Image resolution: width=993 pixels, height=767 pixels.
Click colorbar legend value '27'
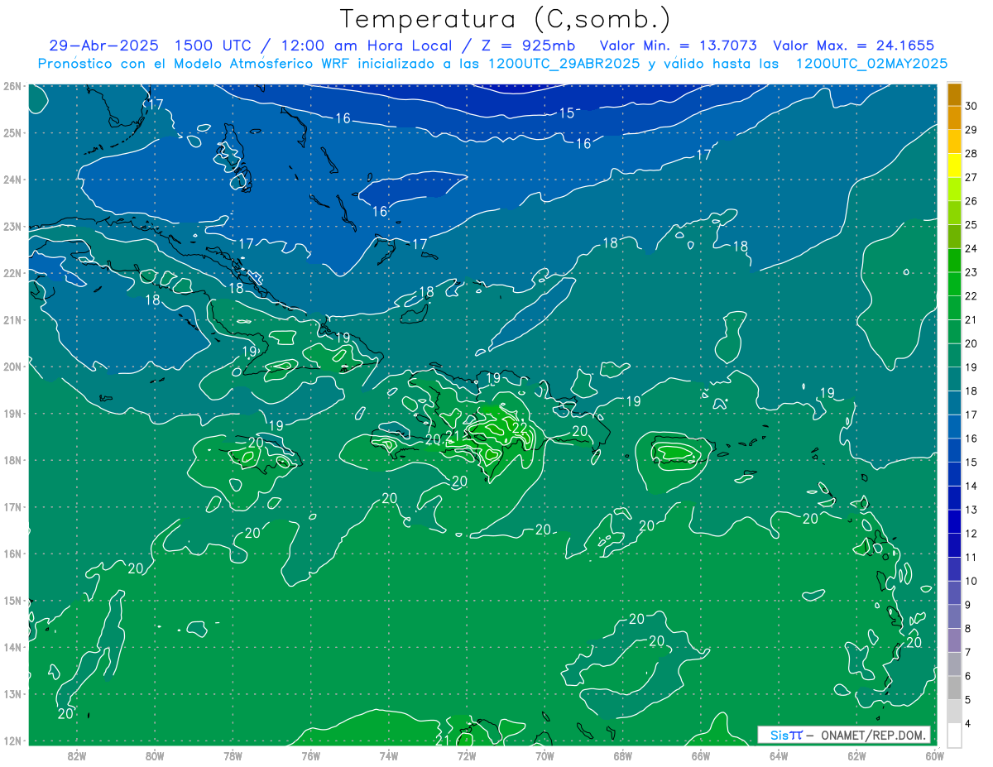coord(971,177)
